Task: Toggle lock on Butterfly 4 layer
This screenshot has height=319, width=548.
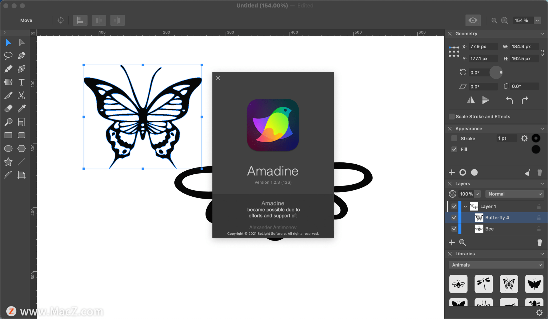Action: coord(539,217)
